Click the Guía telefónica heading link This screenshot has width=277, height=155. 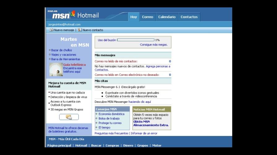[x=75, y=65]
